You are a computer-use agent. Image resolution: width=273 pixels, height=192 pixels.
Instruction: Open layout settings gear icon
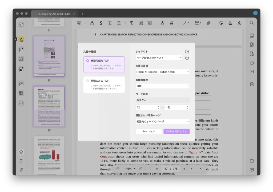[187, 58]
